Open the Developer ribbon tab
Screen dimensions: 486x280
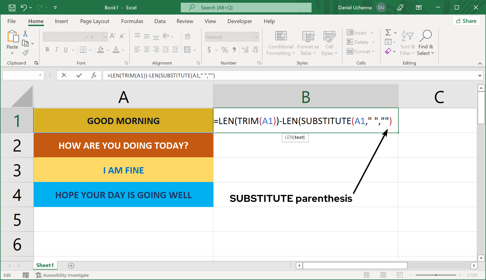(239, 21)
